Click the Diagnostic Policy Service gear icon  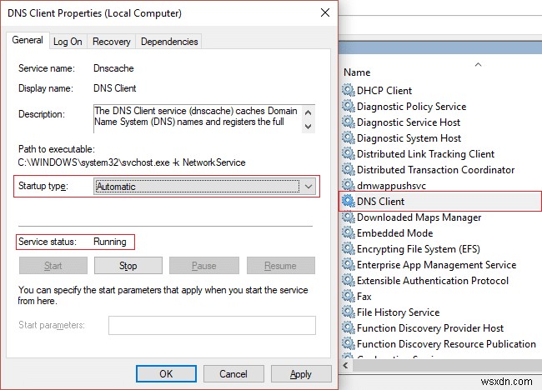[x=348, y=107]
